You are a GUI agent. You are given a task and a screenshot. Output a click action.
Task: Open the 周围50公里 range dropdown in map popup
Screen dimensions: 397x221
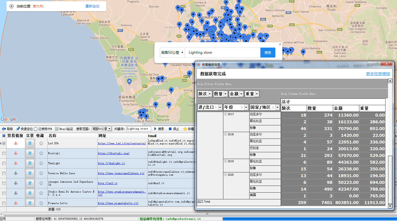click(x=172, y=53)
